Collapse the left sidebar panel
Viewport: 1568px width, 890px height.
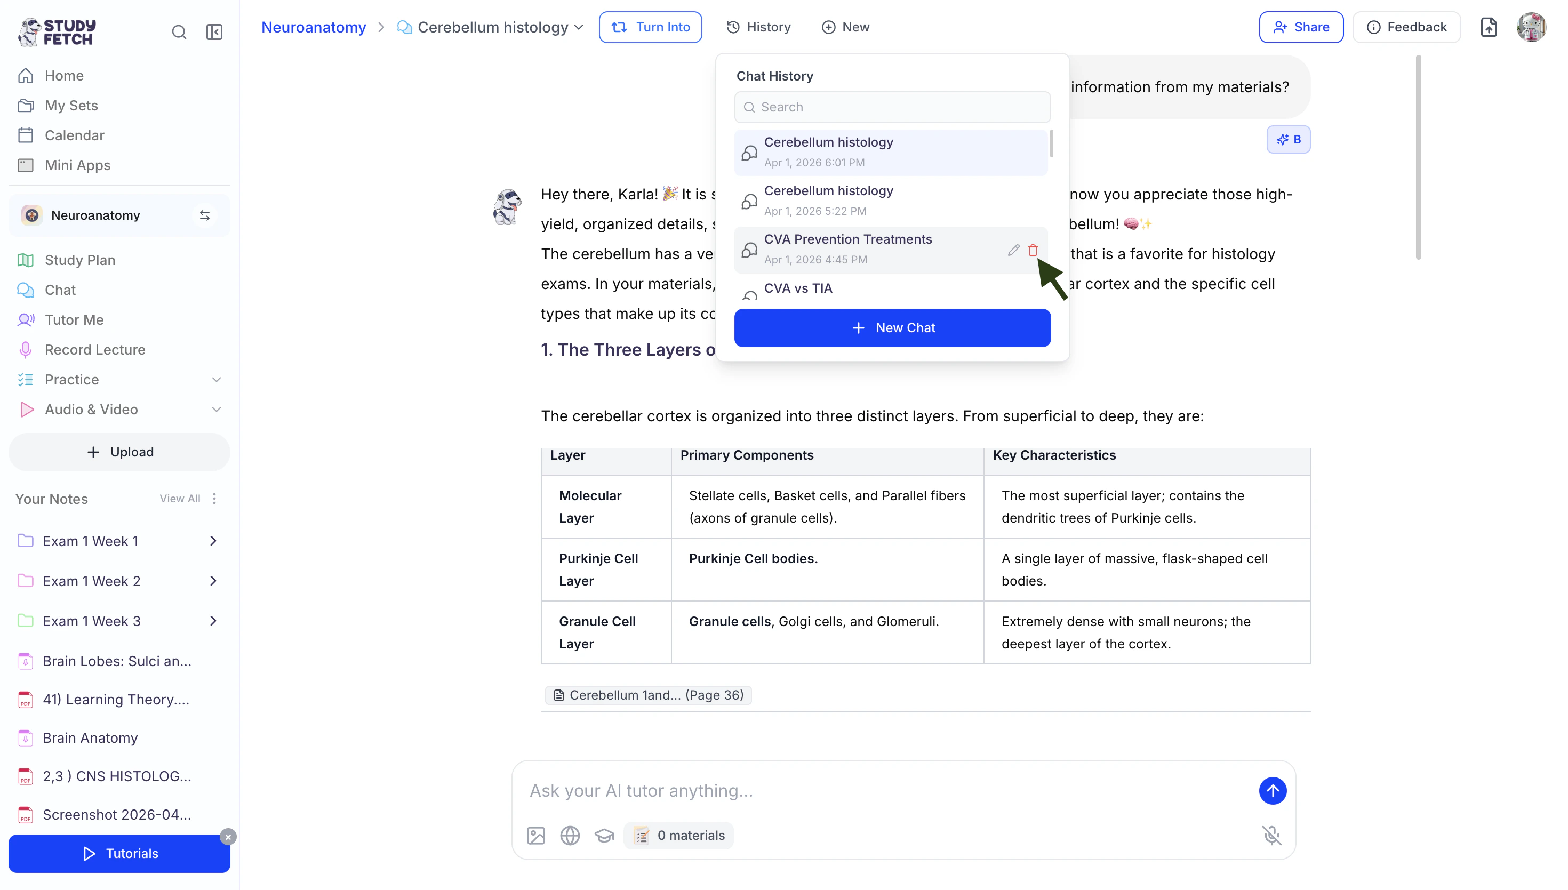[x=214, y=32]
